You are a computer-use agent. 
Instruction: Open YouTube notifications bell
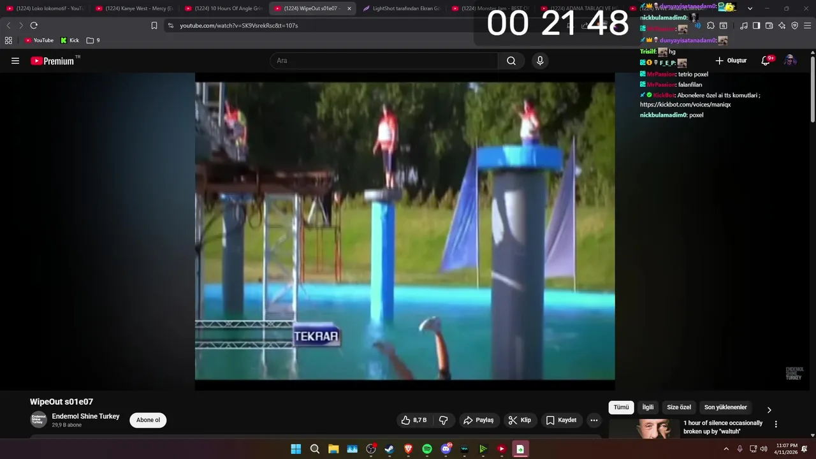(766, 61)
